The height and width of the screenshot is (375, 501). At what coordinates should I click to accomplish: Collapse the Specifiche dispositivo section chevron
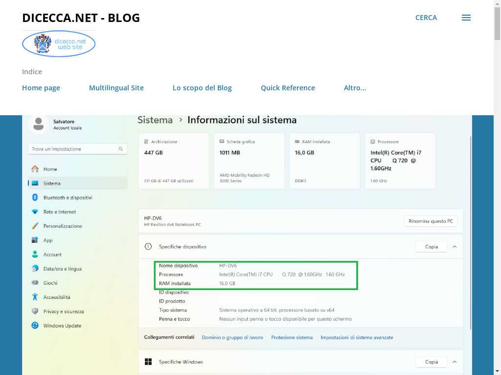455,247
